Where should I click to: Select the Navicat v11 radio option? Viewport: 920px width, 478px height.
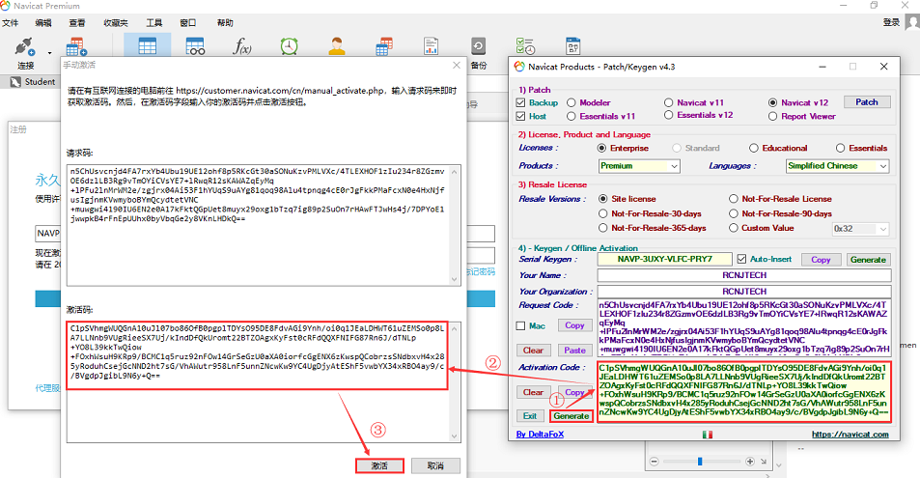click(x=668, y=102)
